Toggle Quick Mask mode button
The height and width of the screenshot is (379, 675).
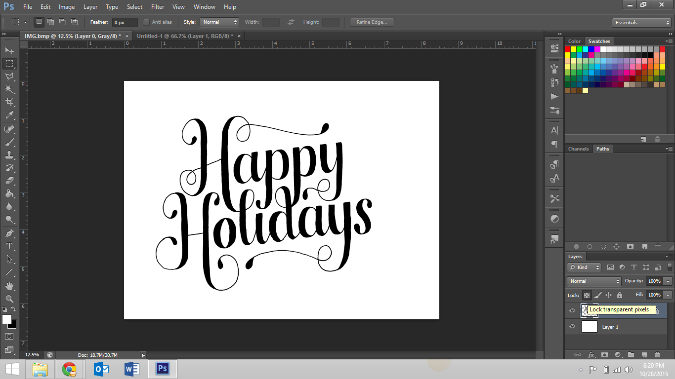9,337
